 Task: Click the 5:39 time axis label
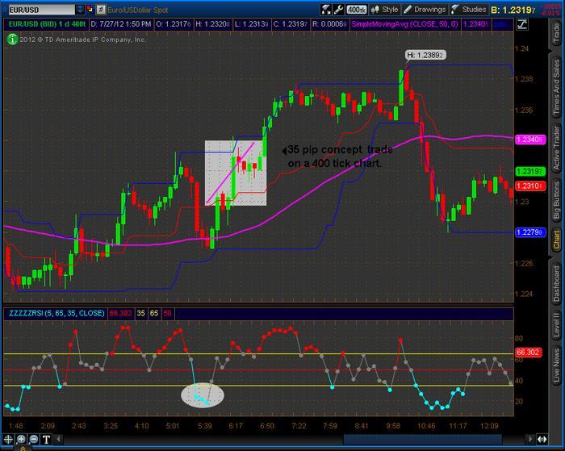point(204,426)
